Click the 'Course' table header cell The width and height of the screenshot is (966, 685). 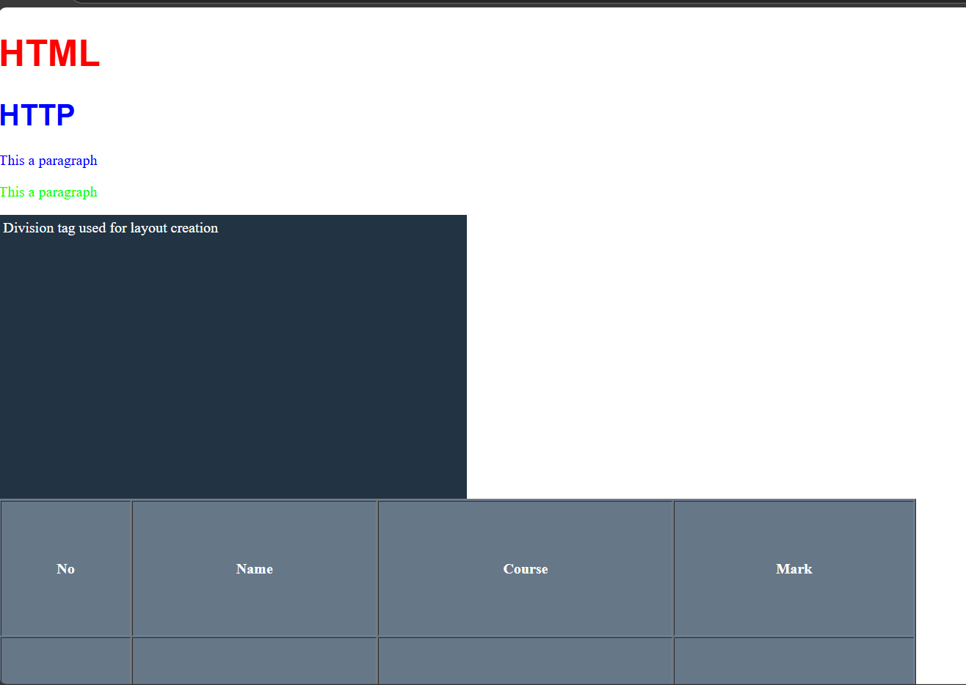[x=525, y=568]
